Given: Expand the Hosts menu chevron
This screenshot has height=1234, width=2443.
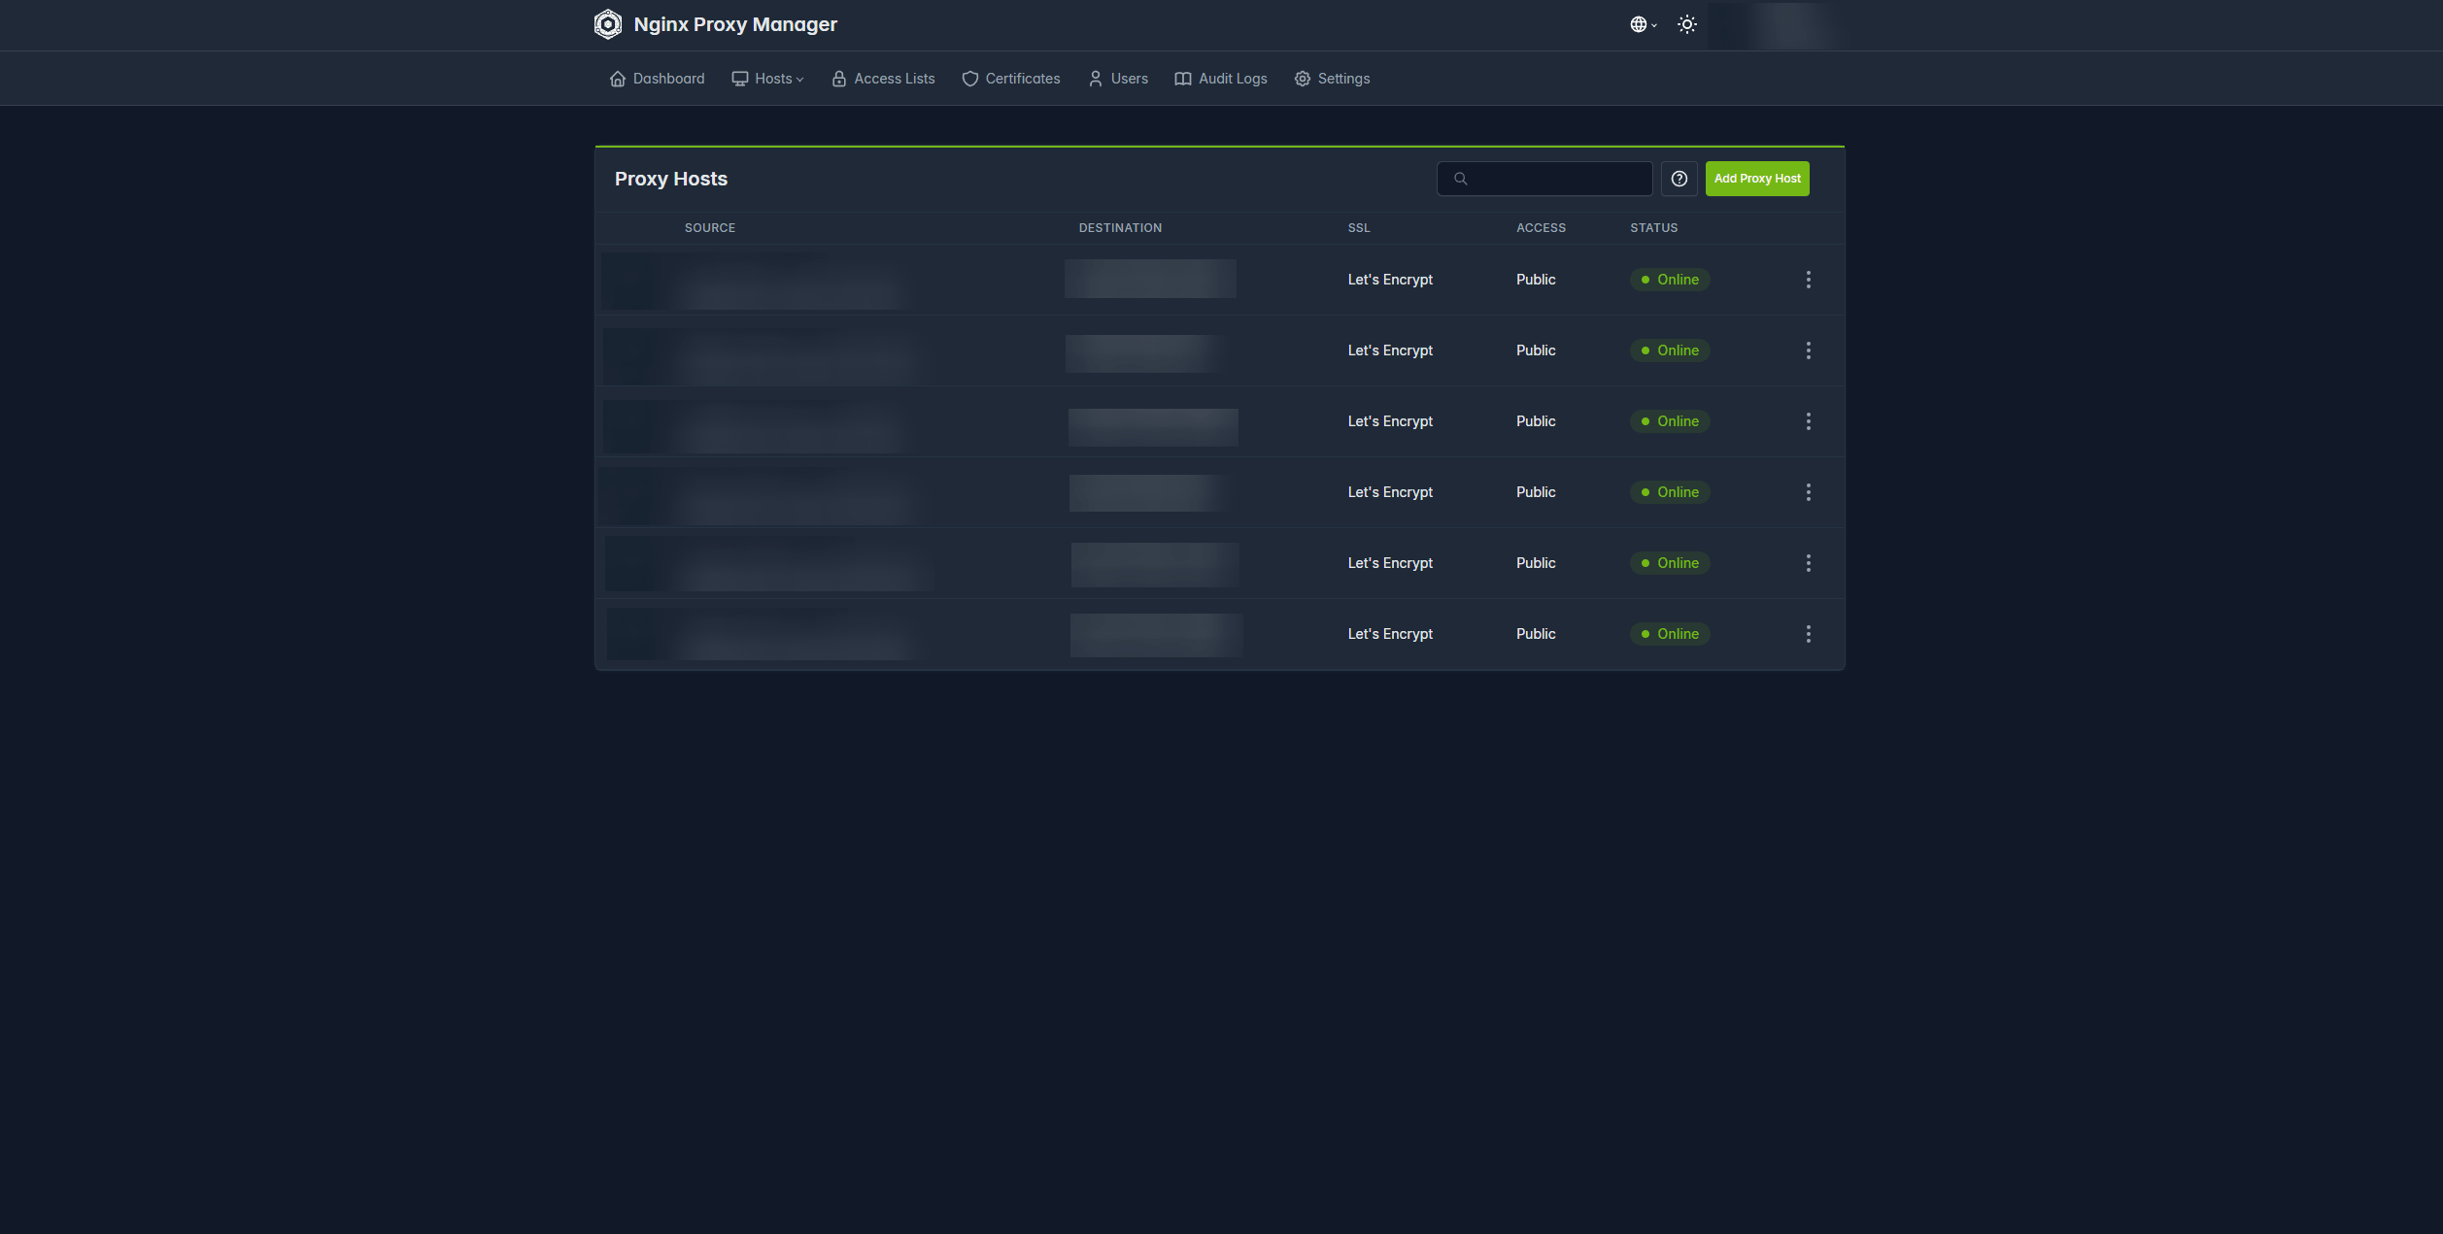Looking at the screenshot, I should pos(799,79).
